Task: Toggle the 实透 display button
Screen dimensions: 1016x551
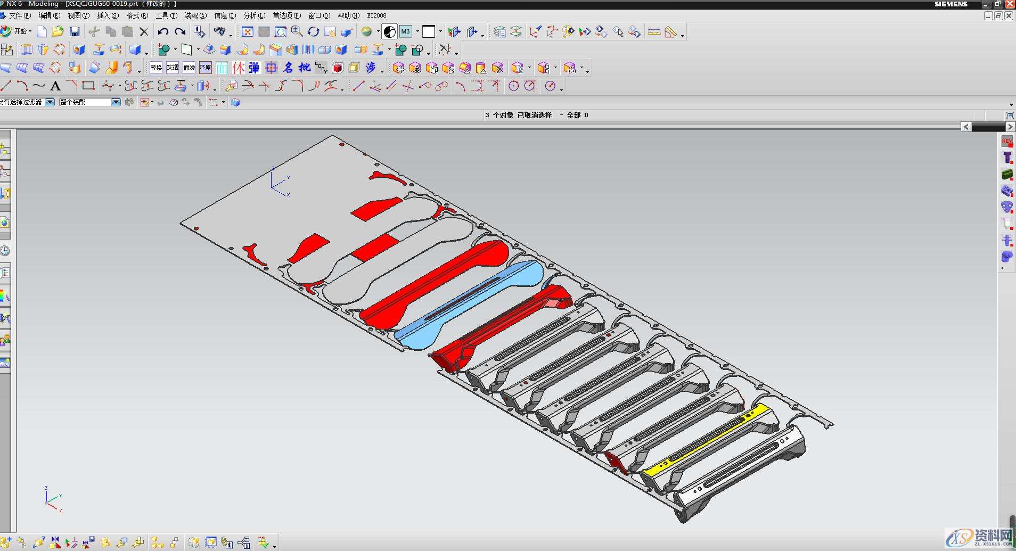Action: coord(173,68)
